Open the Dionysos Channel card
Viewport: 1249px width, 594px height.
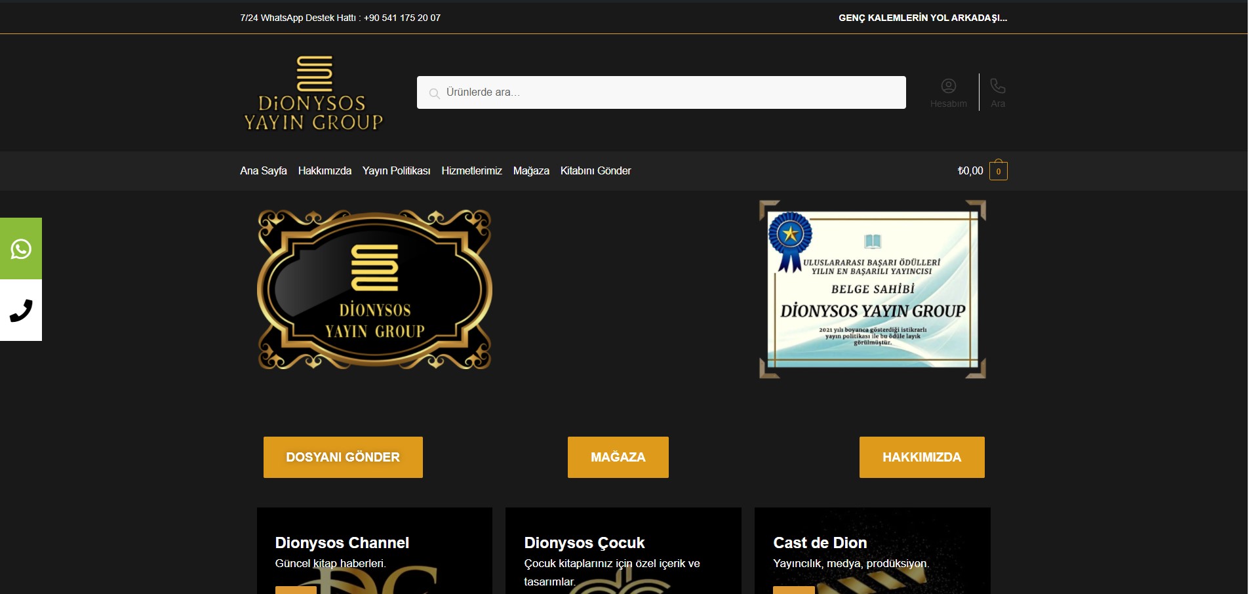(374, 551)
